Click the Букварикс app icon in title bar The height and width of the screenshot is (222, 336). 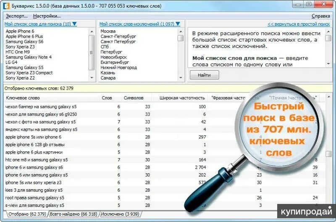pos(6,6)
